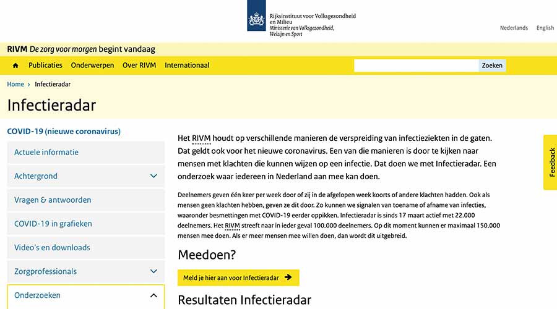Viewport: 557px width, 309px height.
Task: Click the RIVM abbreviation in the smaller body paragraph
Action: pyautogui.click(x=232, y=226)
